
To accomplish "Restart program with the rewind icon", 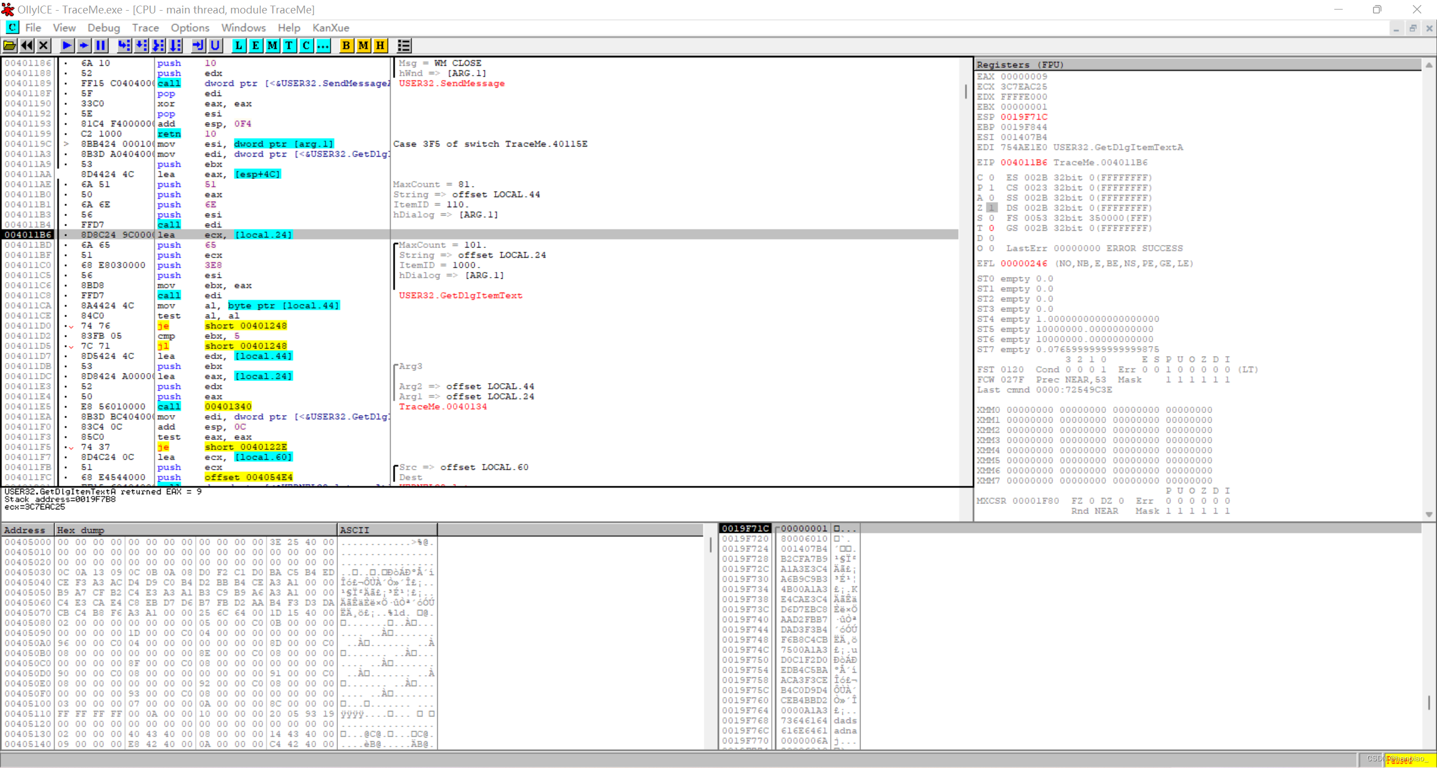I will [26, 45].
